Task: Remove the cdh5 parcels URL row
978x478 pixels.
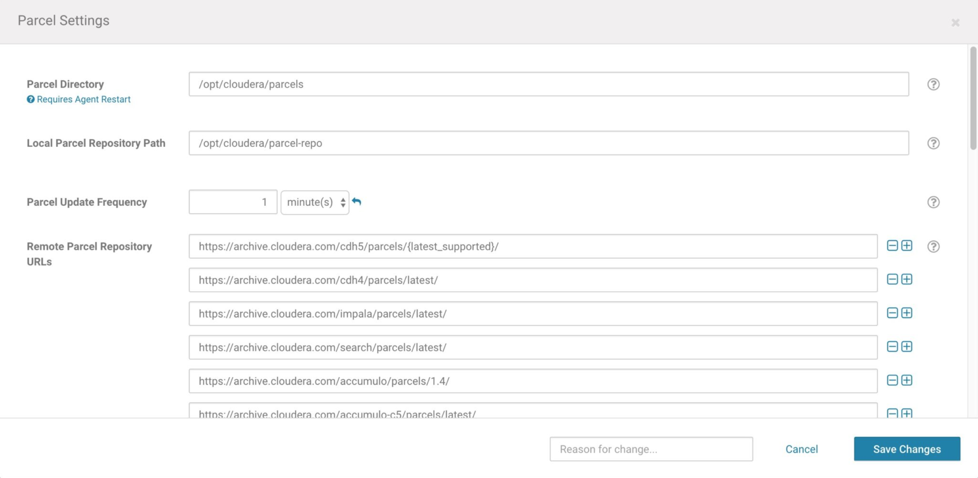Action: pyautogui.click(x=892, y=245)
